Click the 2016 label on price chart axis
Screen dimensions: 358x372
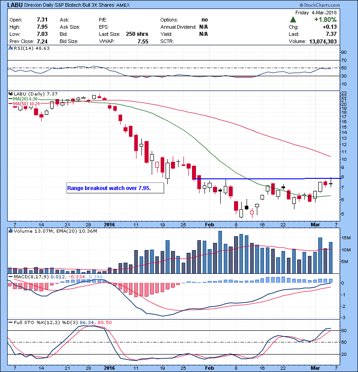[x=109, y=225]
